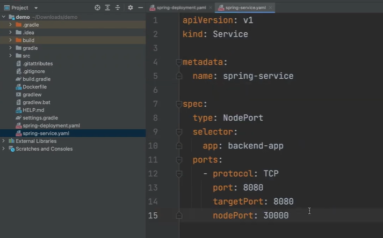The height and width of the screenshot is (238, 383).
Task: Click the spring-deployment.yaml file icon in tree
Action: pos(19,125)
